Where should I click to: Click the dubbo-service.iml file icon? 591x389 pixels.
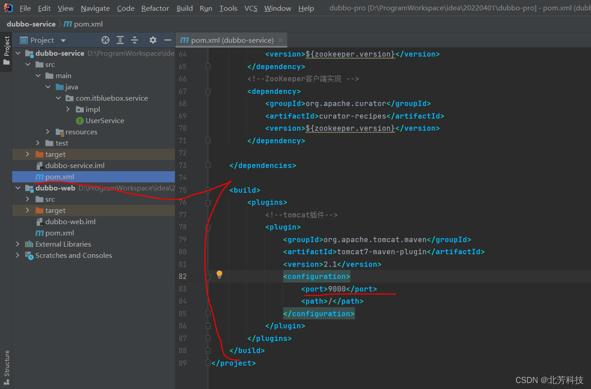coord(39,166)
